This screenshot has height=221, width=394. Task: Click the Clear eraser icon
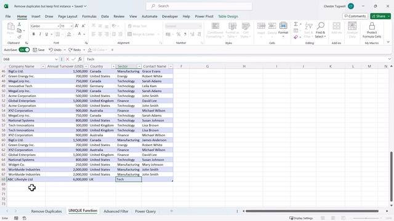click(x=296, y=37)
